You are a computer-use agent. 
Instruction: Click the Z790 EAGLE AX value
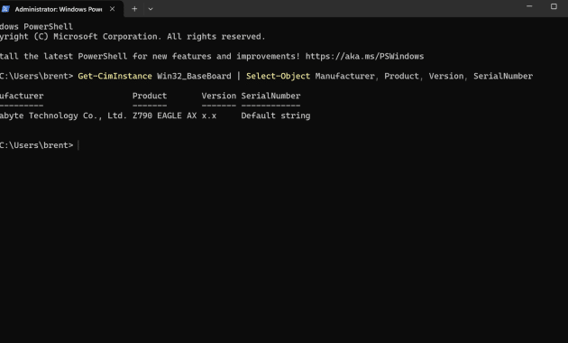164,116
